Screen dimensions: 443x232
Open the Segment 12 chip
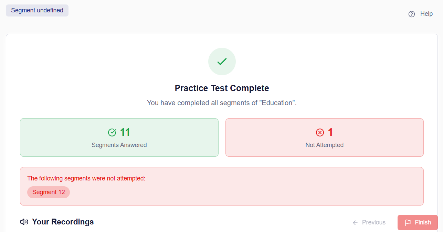pyautogui.click(x=49, y=192)
